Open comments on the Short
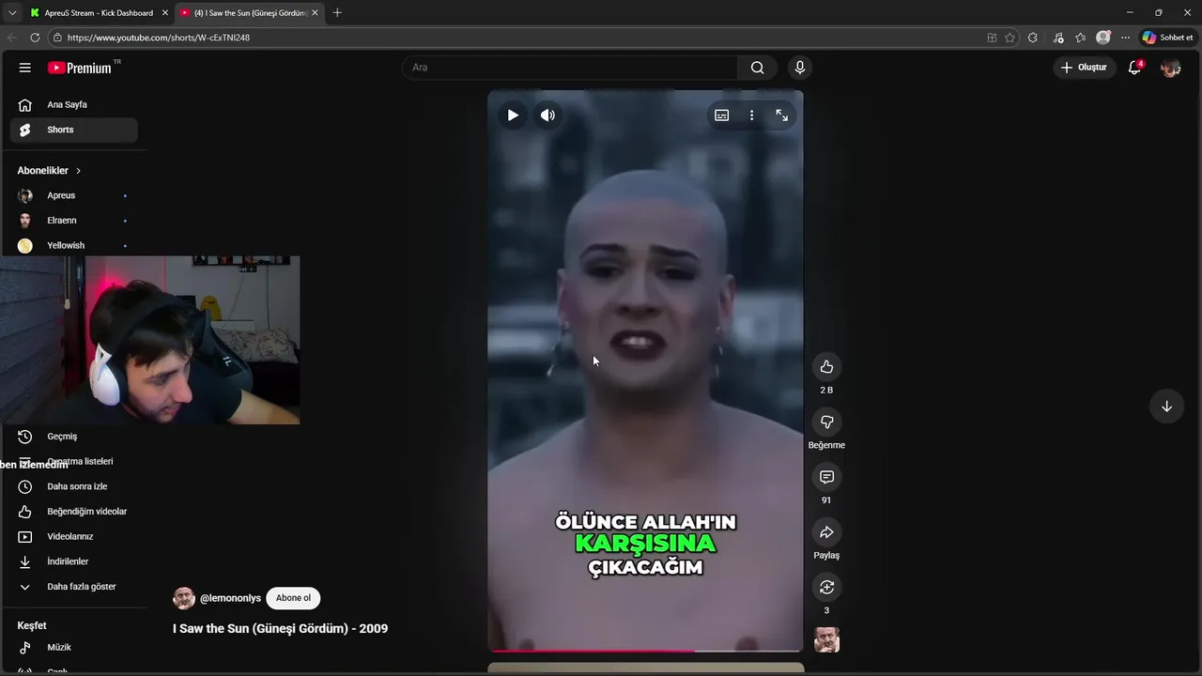The height and width of the screenshot is (676, 1202). coord(826,477)
